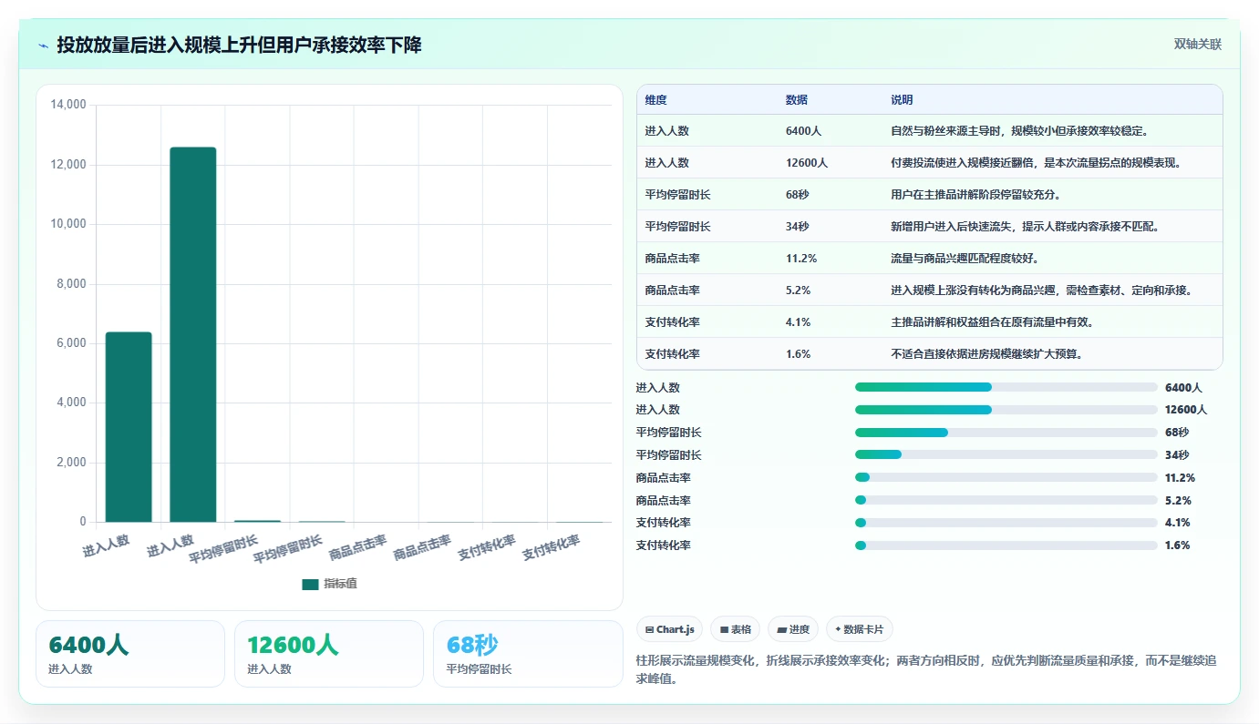The image size is (1259, 724).
Task: Click the 34秒 progress bar
Action: (x=1006, y=454)
